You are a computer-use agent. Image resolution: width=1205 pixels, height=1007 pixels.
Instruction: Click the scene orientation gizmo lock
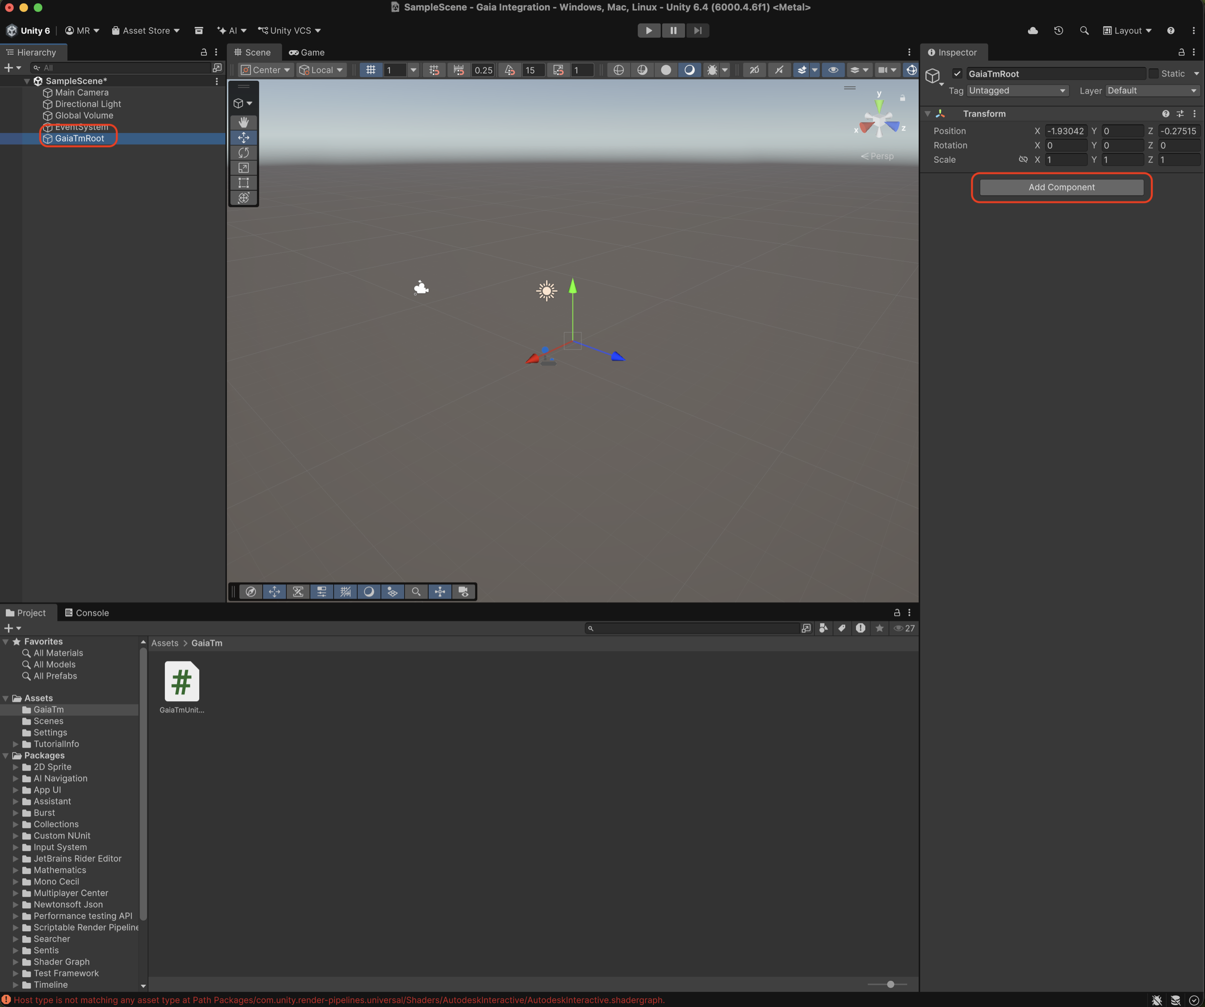[x=903, y=98]
